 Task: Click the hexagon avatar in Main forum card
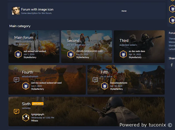[x=18, y=54]
